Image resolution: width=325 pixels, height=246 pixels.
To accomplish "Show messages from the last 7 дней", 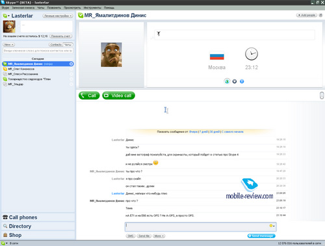I will point(203,131).
